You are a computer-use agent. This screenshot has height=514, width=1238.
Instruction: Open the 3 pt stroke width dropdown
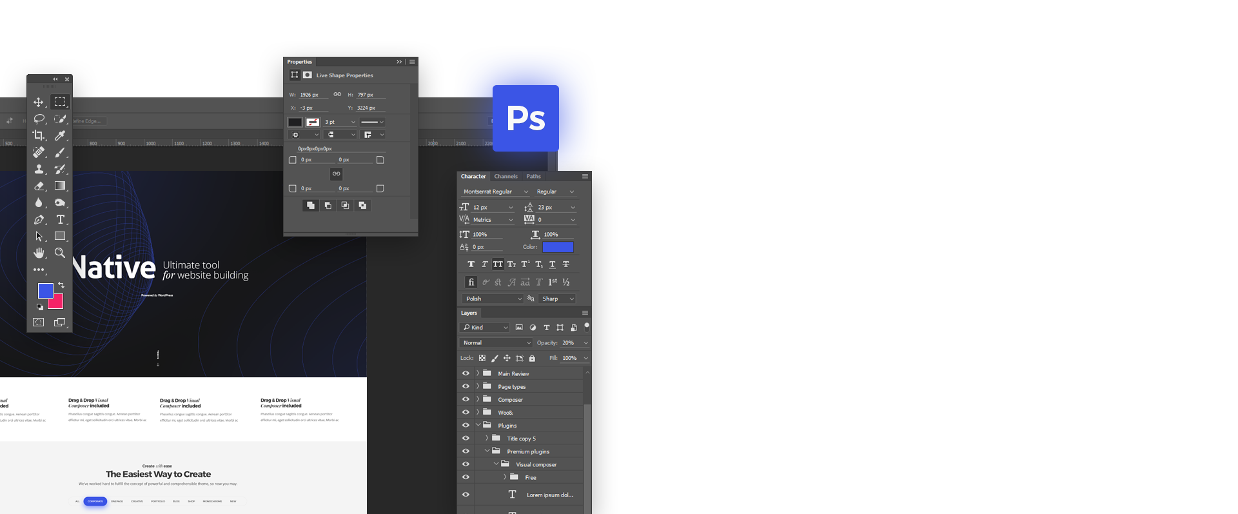[340, 122]
